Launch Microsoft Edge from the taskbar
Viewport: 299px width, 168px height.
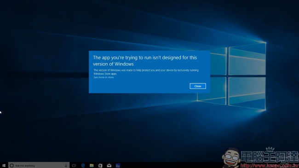click(x=83, y=166)
